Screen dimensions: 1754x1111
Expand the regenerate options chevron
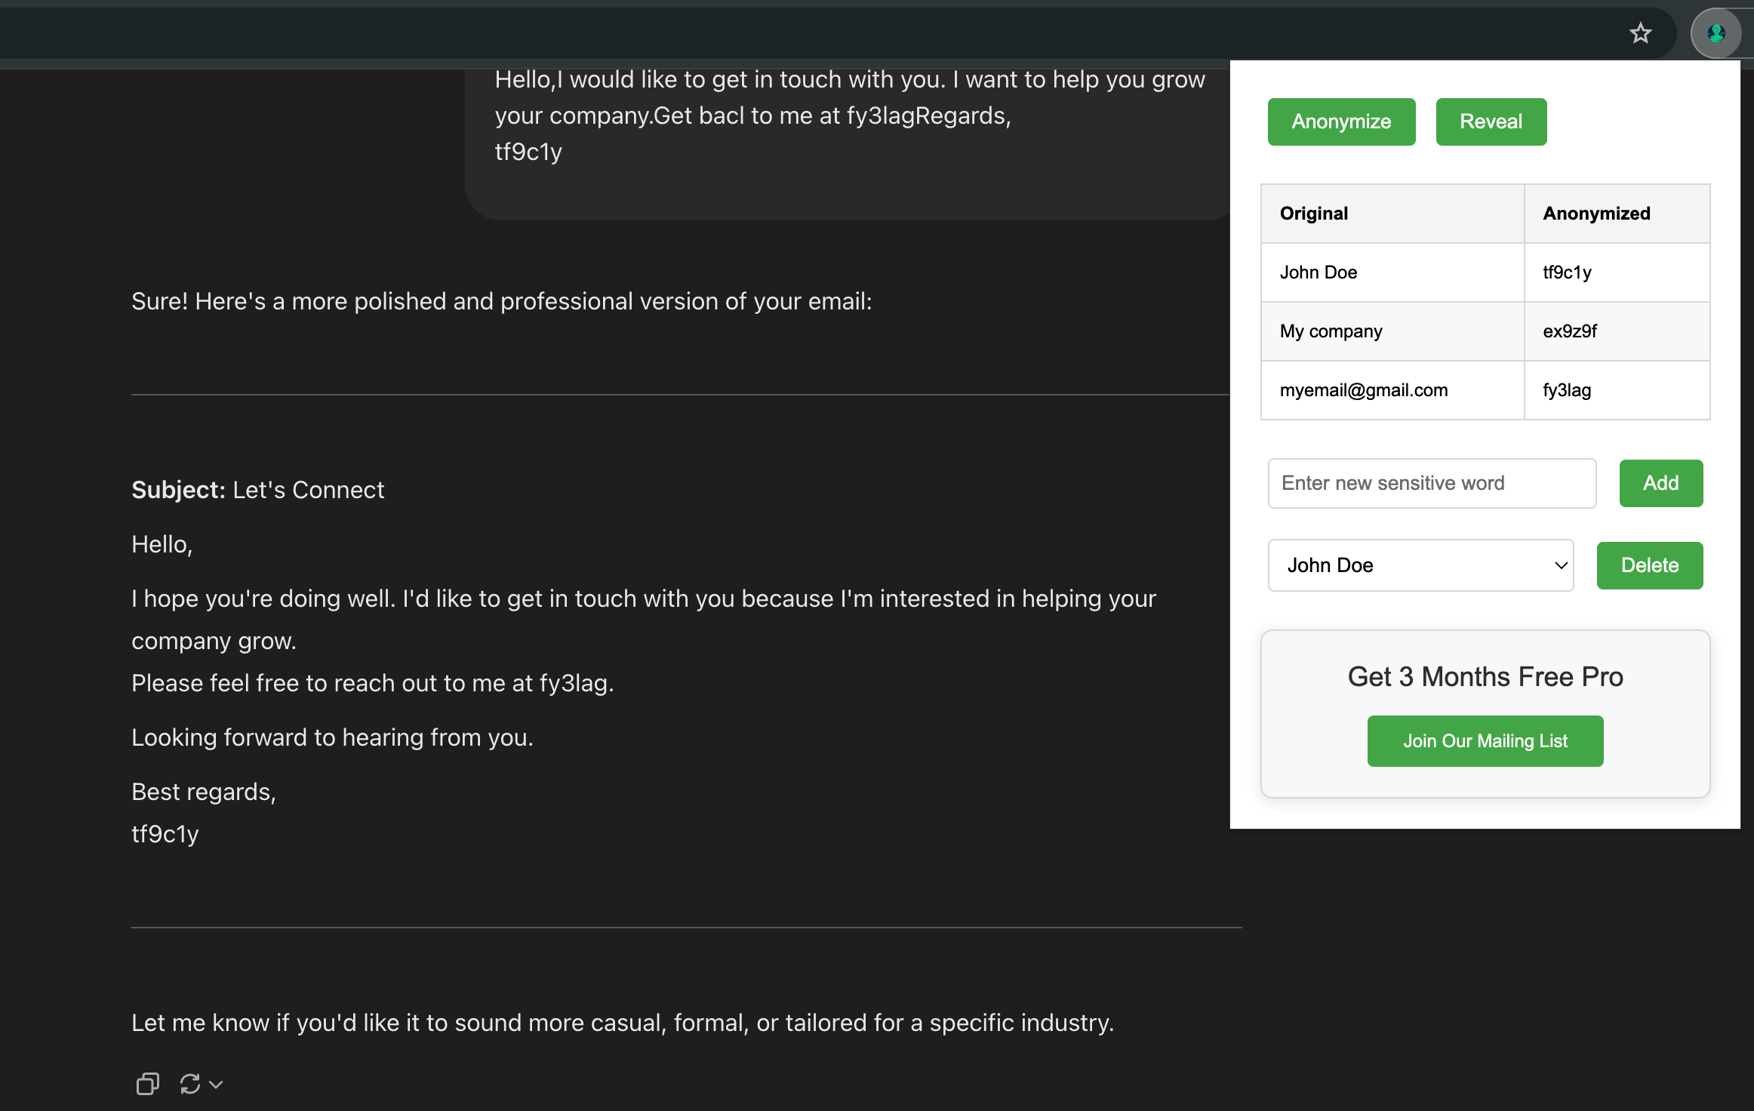point(216,1085)
